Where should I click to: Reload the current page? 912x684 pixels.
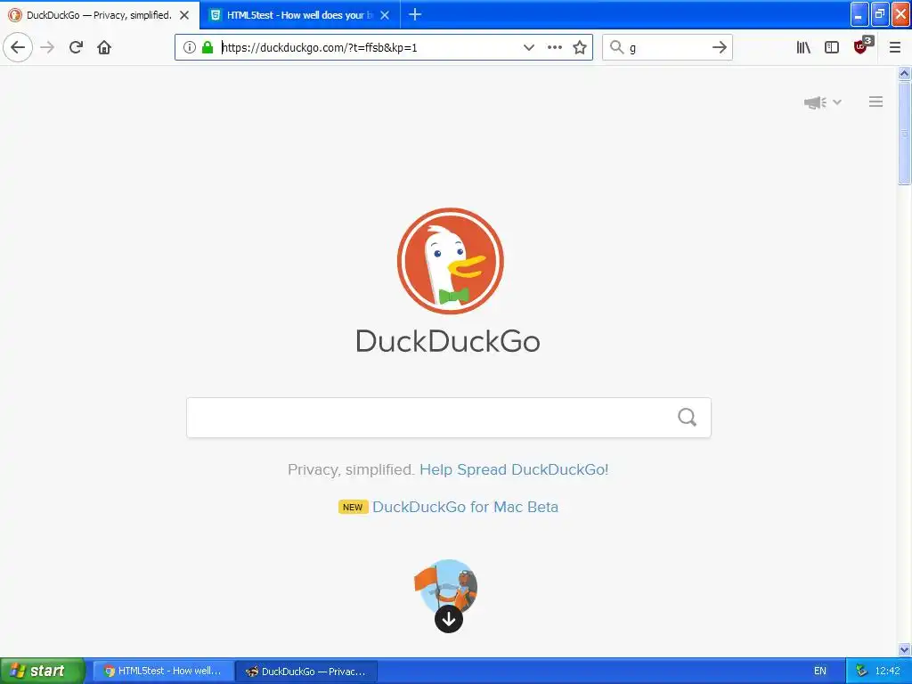[x=76, y=47]
